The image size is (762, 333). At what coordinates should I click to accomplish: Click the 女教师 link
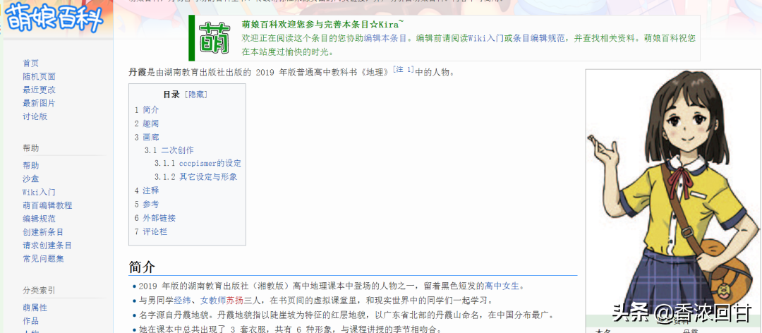pyautogui.click(x=213, y=301)
